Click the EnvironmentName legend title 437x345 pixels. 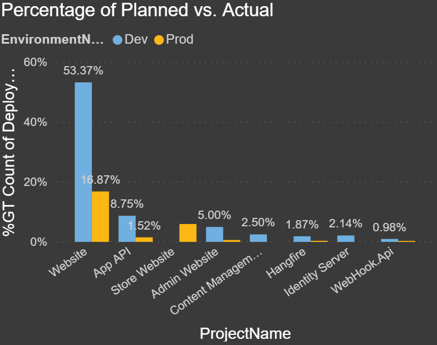click(53, 39)
